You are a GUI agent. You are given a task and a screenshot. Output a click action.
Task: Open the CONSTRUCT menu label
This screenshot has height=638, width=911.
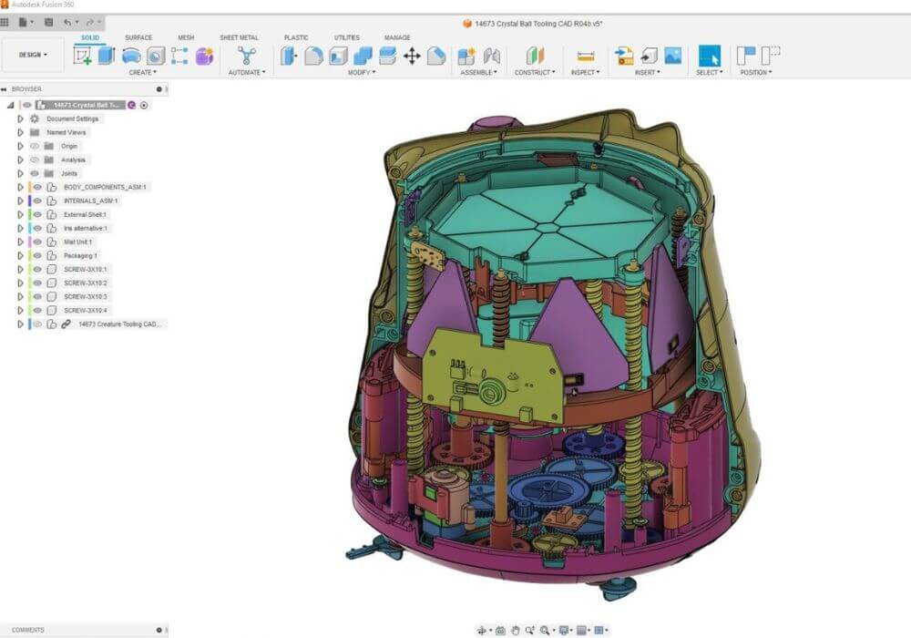pos(535,73)
